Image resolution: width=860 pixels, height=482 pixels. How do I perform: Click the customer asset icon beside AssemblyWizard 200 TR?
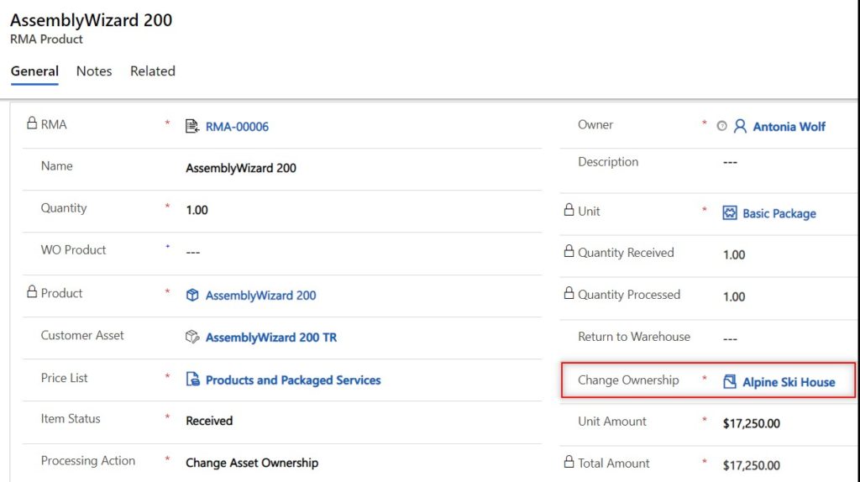click(x=192, y=337)
